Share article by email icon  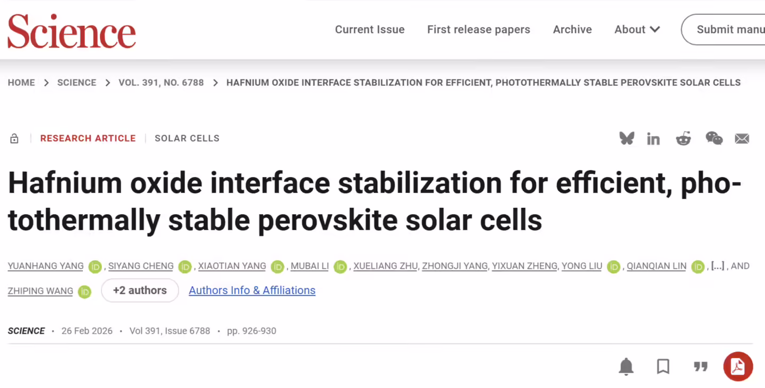pyautogui.click(x=742, y=139)
